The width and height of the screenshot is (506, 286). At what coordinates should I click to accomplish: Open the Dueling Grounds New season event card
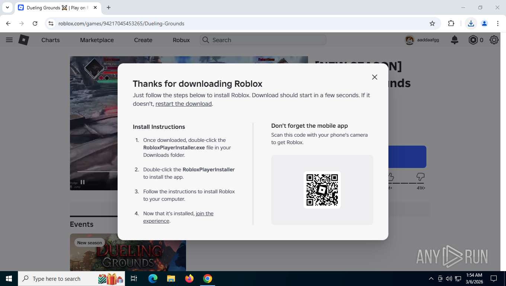pyautogui.click(x=128, y=252)
